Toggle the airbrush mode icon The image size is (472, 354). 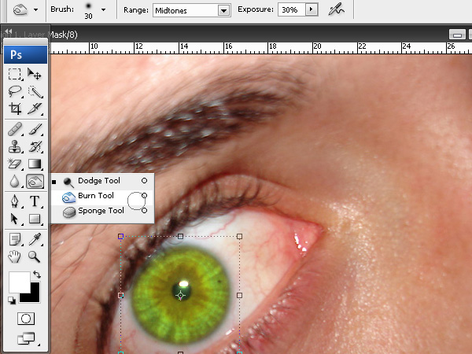(x=336, y=10)
